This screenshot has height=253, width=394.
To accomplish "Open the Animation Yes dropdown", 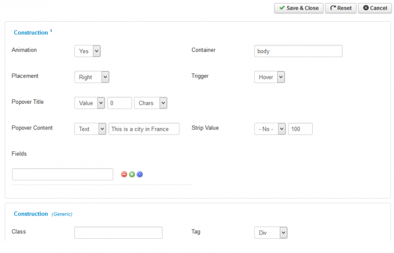I will (x=88, y=51).
